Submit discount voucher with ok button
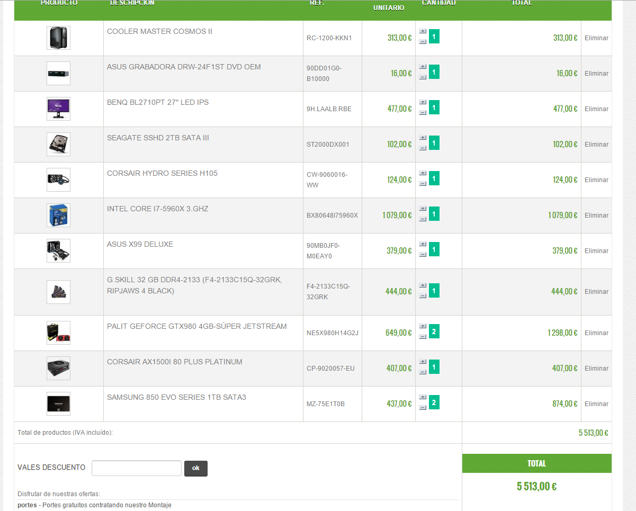636x511 pixels. point(196,468)
